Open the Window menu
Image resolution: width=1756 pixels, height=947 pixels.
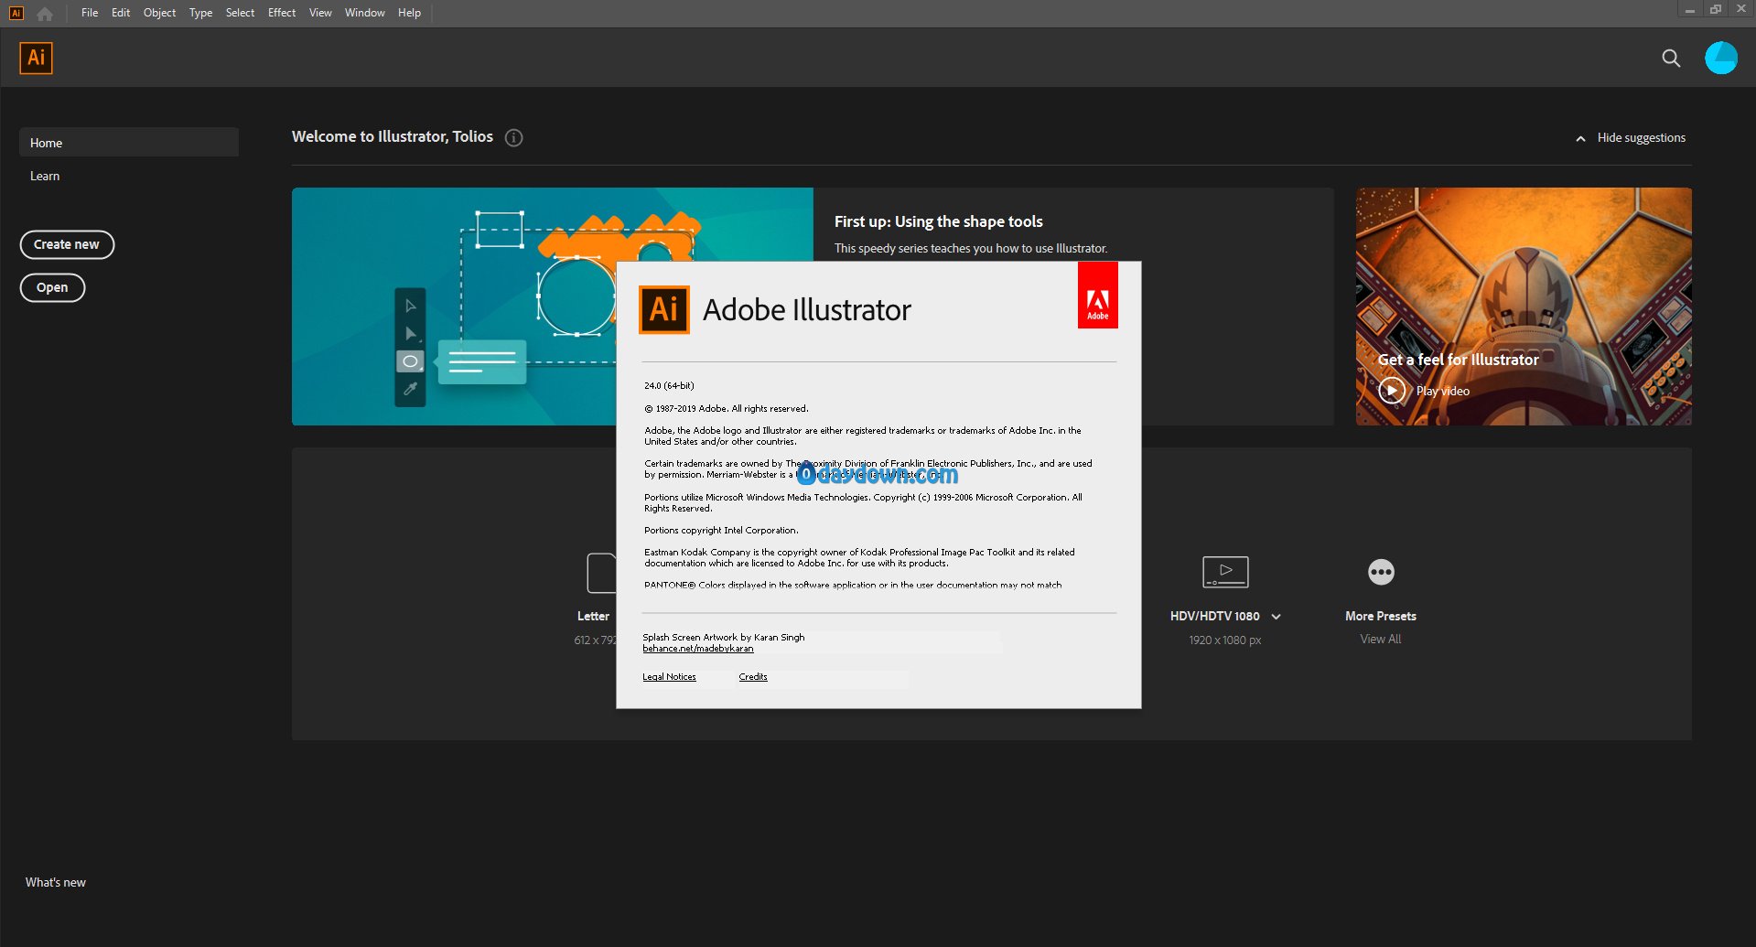click(364, 13)
